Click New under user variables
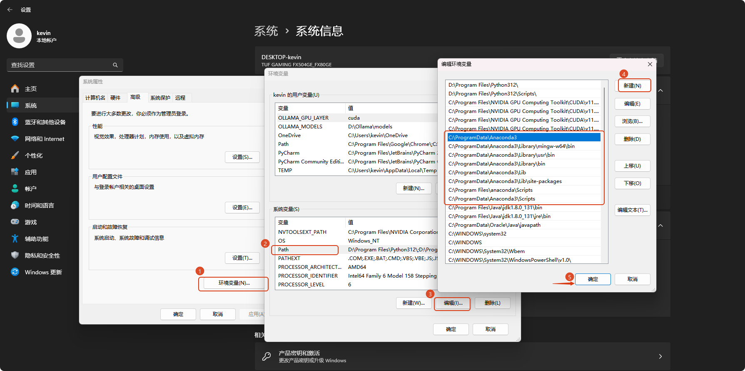This screenshot has height=371, width=745. 414,188
